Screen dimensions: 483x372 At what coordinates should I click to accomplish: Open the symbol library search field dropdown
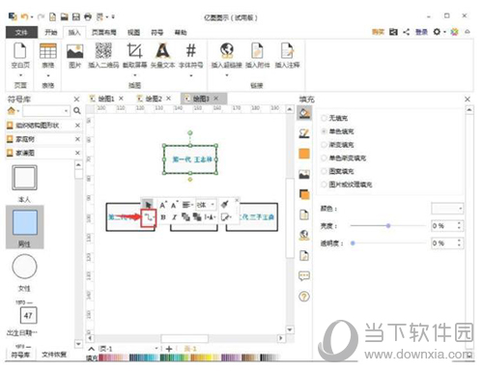pos(66,111)
